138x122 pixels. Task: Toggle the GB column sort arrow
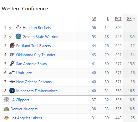pos(134,18)
